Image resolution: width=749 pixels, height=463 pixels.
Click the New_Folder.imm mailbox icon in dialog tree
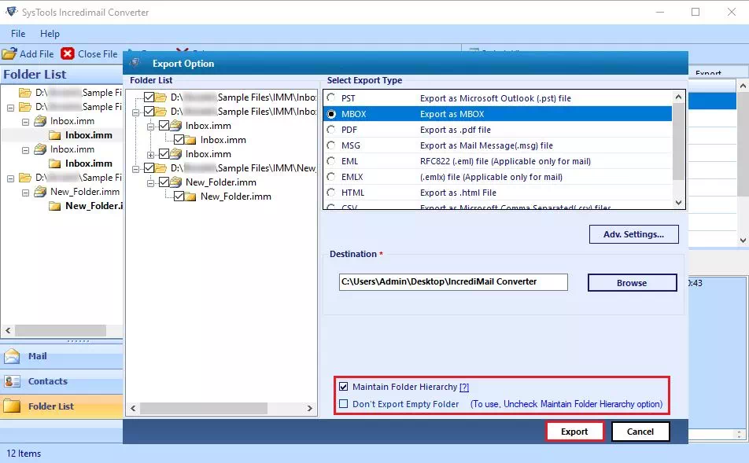[x=176, y=182]
